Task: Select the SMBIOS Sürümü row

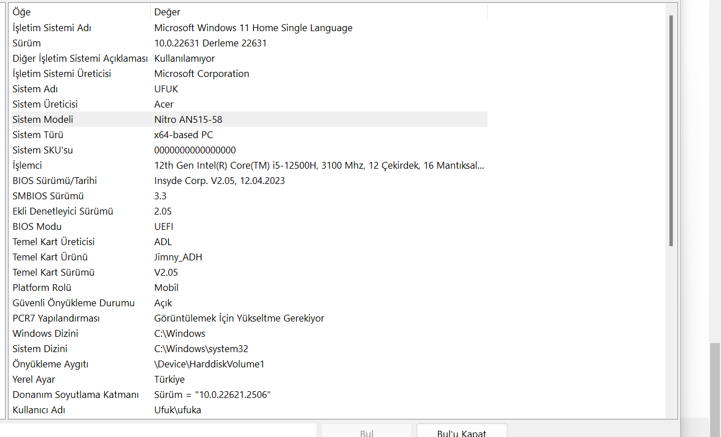Action: point(248,196)
